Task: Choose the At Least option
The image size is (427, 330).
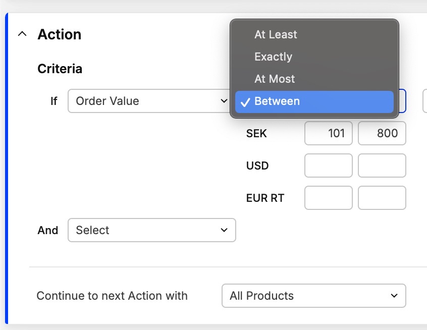Action: (276, 35)
